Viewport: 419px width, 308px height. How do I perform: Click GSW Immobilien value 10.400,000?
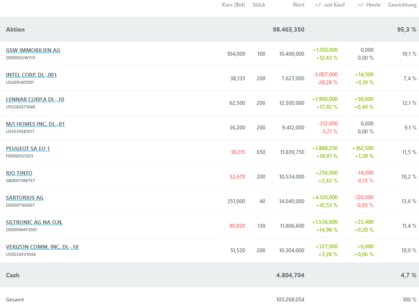292,54
